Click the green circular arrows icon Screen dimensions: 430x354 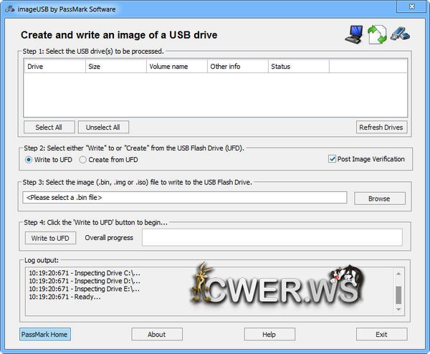pyautogui.click(x=378, y=34)
